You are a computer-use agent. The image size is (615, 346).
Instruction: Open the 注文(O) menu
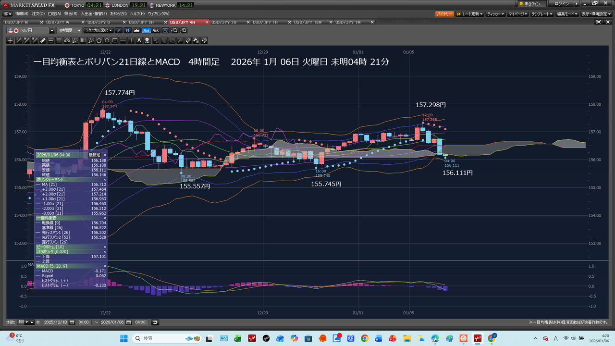[38, 14]
